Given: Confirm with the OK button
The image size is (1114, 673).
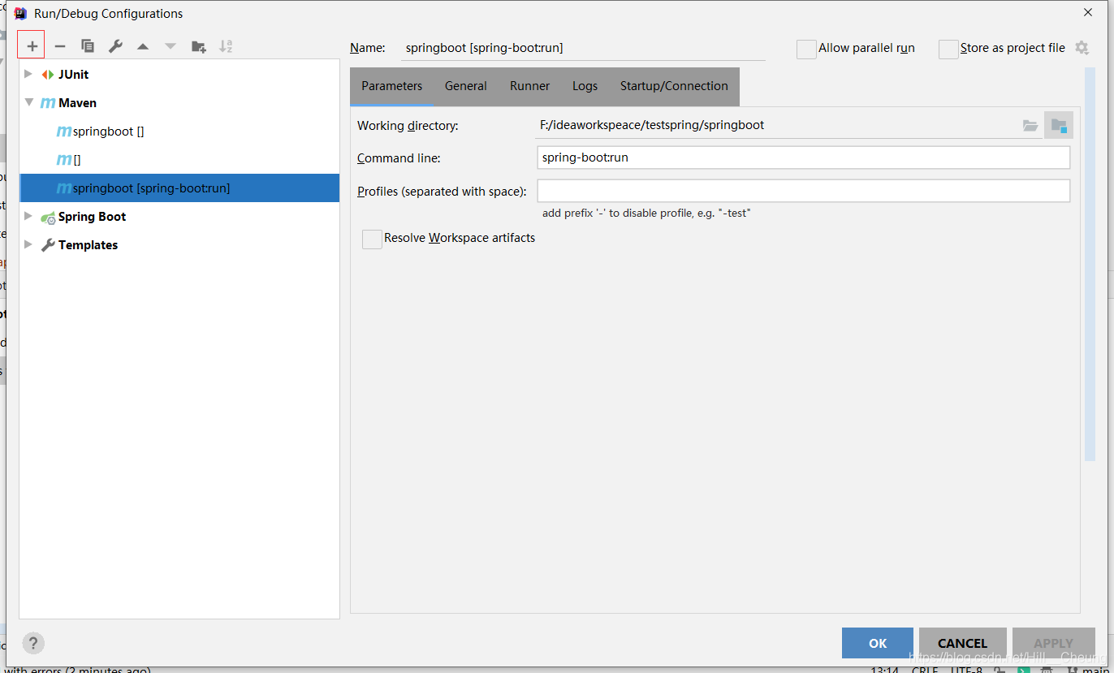Looking at the screenshot, I should click(x=878, y=643).
